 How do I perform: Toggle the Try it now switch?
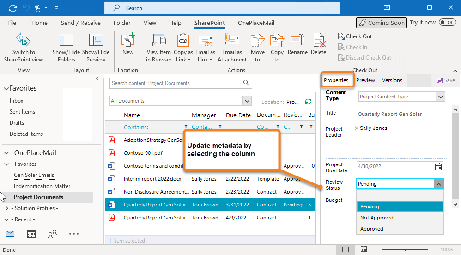(447, 22)
